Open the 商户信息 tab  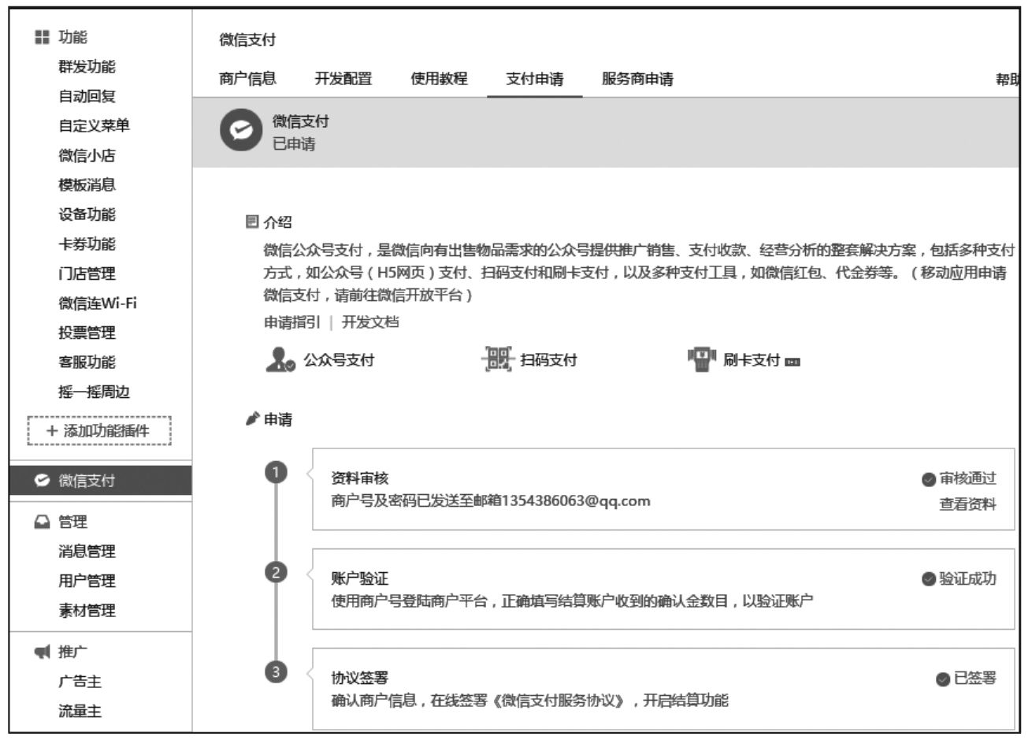[247, 78]
